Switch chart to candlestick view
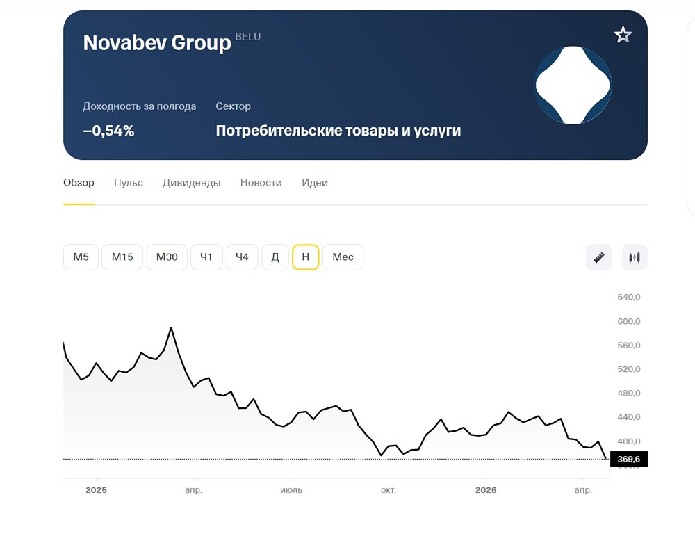Screen dimensions: 695x543 tap(635, 257)
